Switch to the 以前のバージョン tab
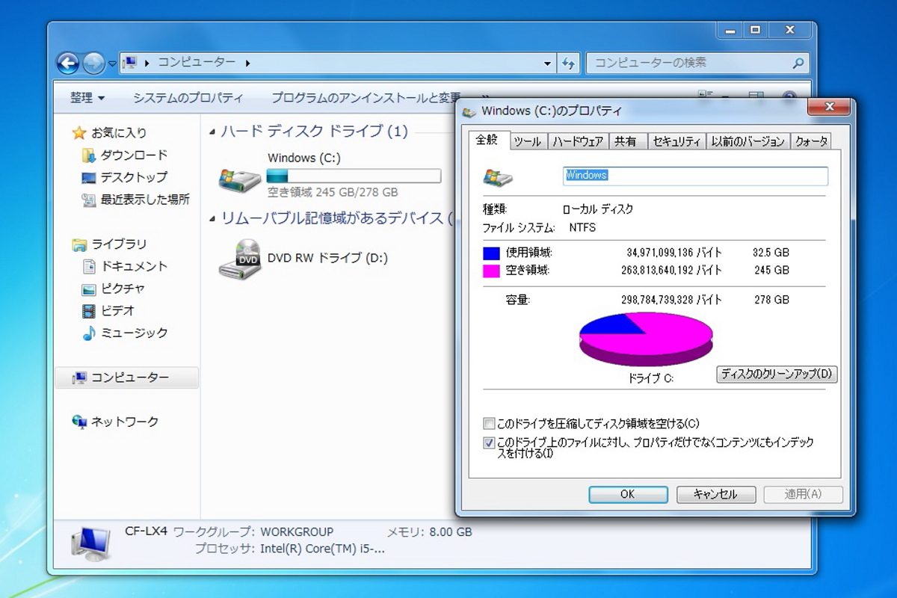The image size is (897, 598). pos(747,141)
